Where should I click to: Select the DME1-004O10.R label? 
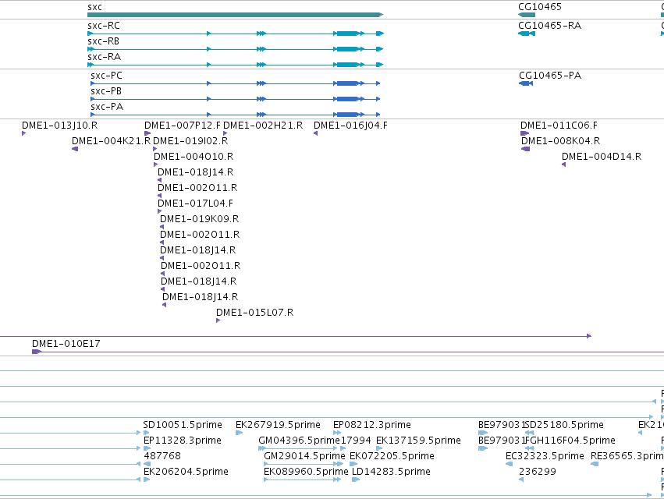[x=194, y=157]
